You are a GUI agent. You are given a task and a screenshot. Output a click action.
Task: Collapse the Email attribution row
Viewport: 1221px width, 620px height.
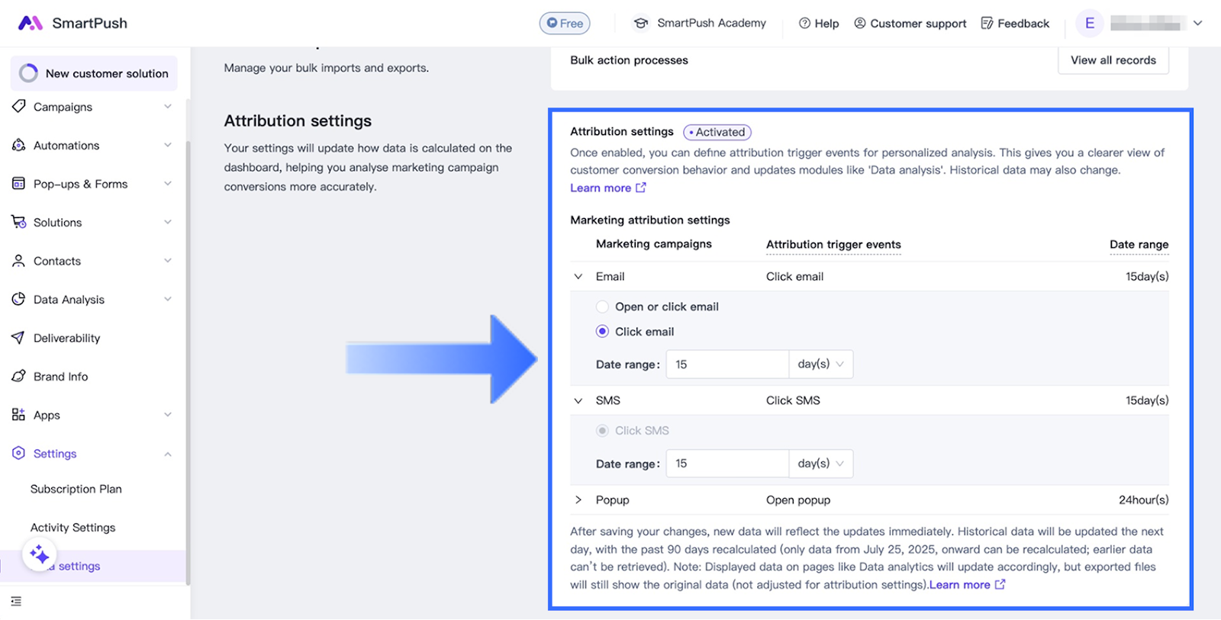click(578, 277)
